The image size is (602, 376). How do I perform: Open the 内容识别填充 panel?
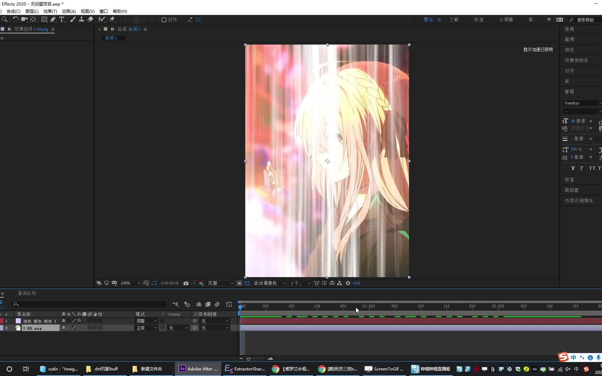579,201
